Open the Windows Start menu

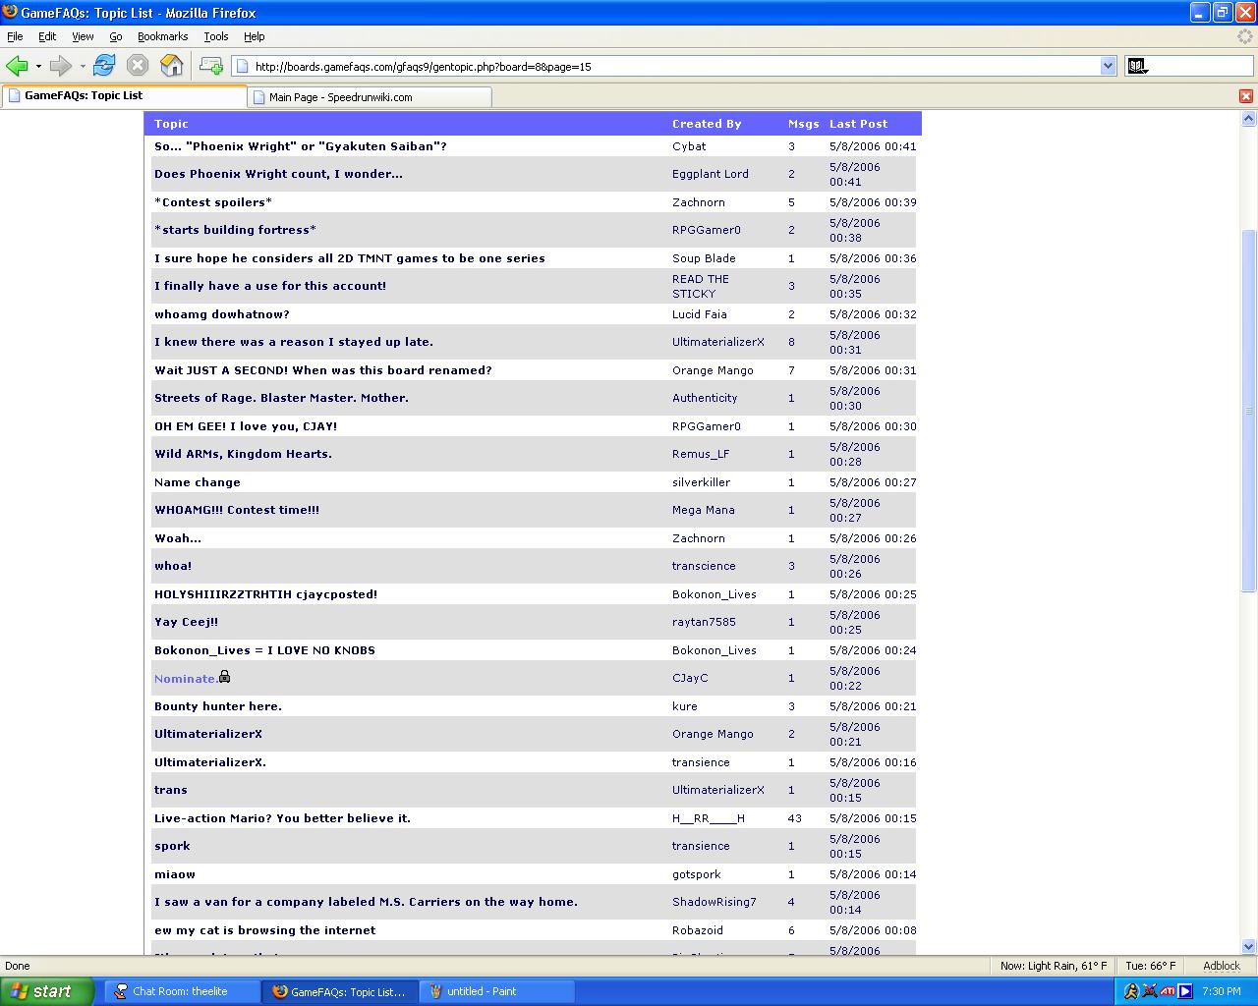coord(47,991)
